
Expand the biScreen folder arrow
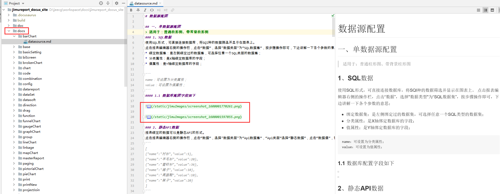click(x=14, y=58)
